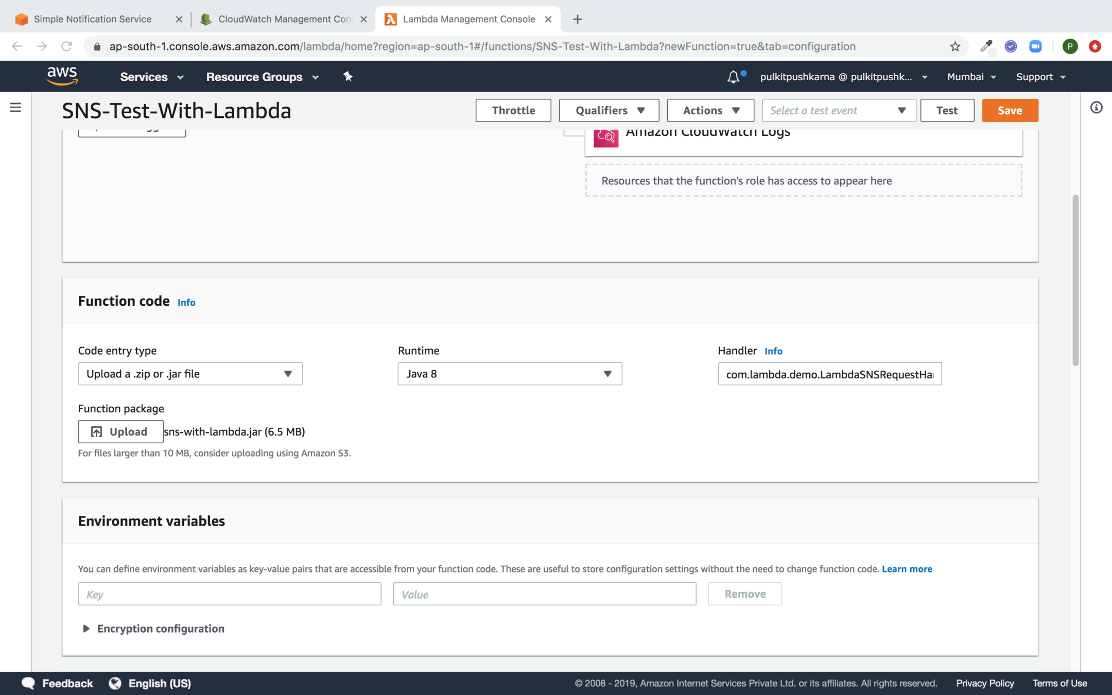The height and width of the screenshot is (695, 1112).
Task: Open the Select a test event dropdown
Action: pyautogui.click(x=838, y=110)
